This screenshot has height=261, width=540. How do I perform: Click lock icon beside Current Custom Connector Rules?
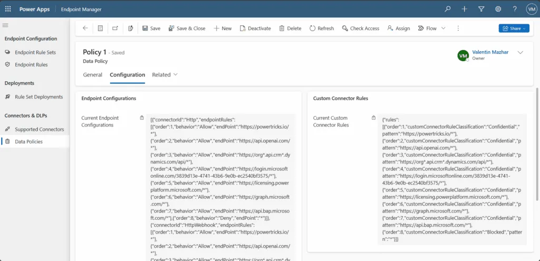pos(373,118)
